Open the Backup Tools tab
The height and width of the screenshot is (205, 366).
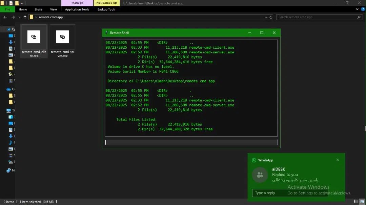tap(106, 9)
